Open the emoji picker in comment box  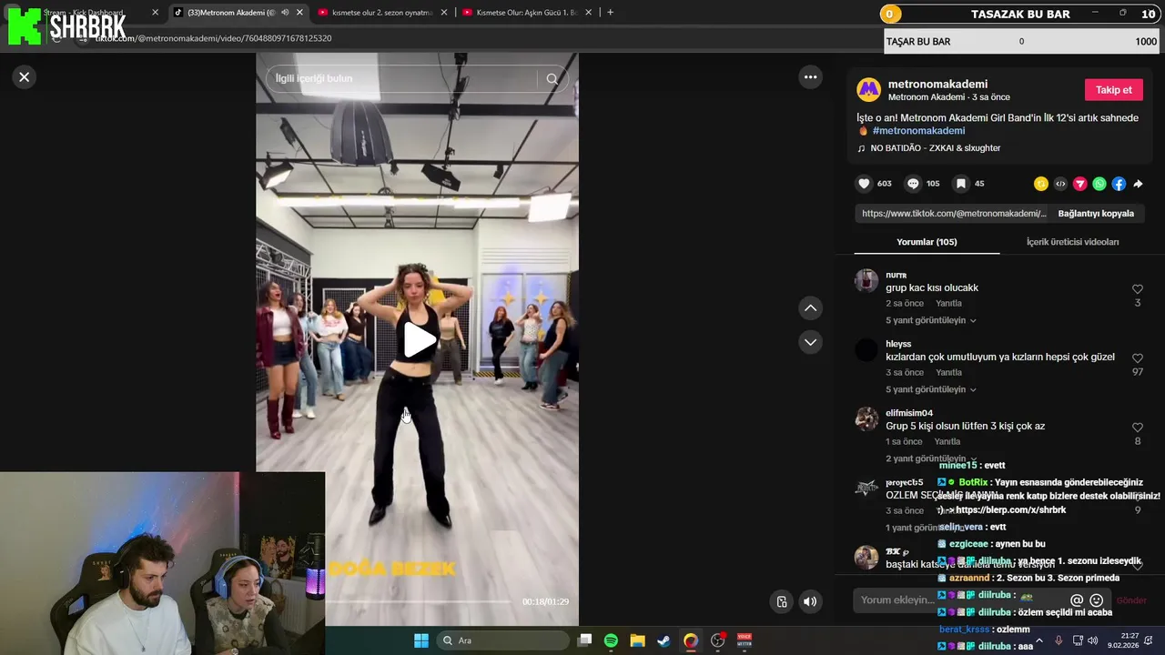tap(1096, 600)
